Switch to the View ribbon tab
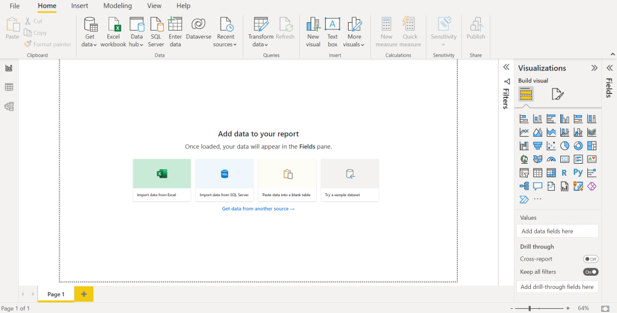The height and width of the screenshot is (313, 617). [x=154, y=6]
